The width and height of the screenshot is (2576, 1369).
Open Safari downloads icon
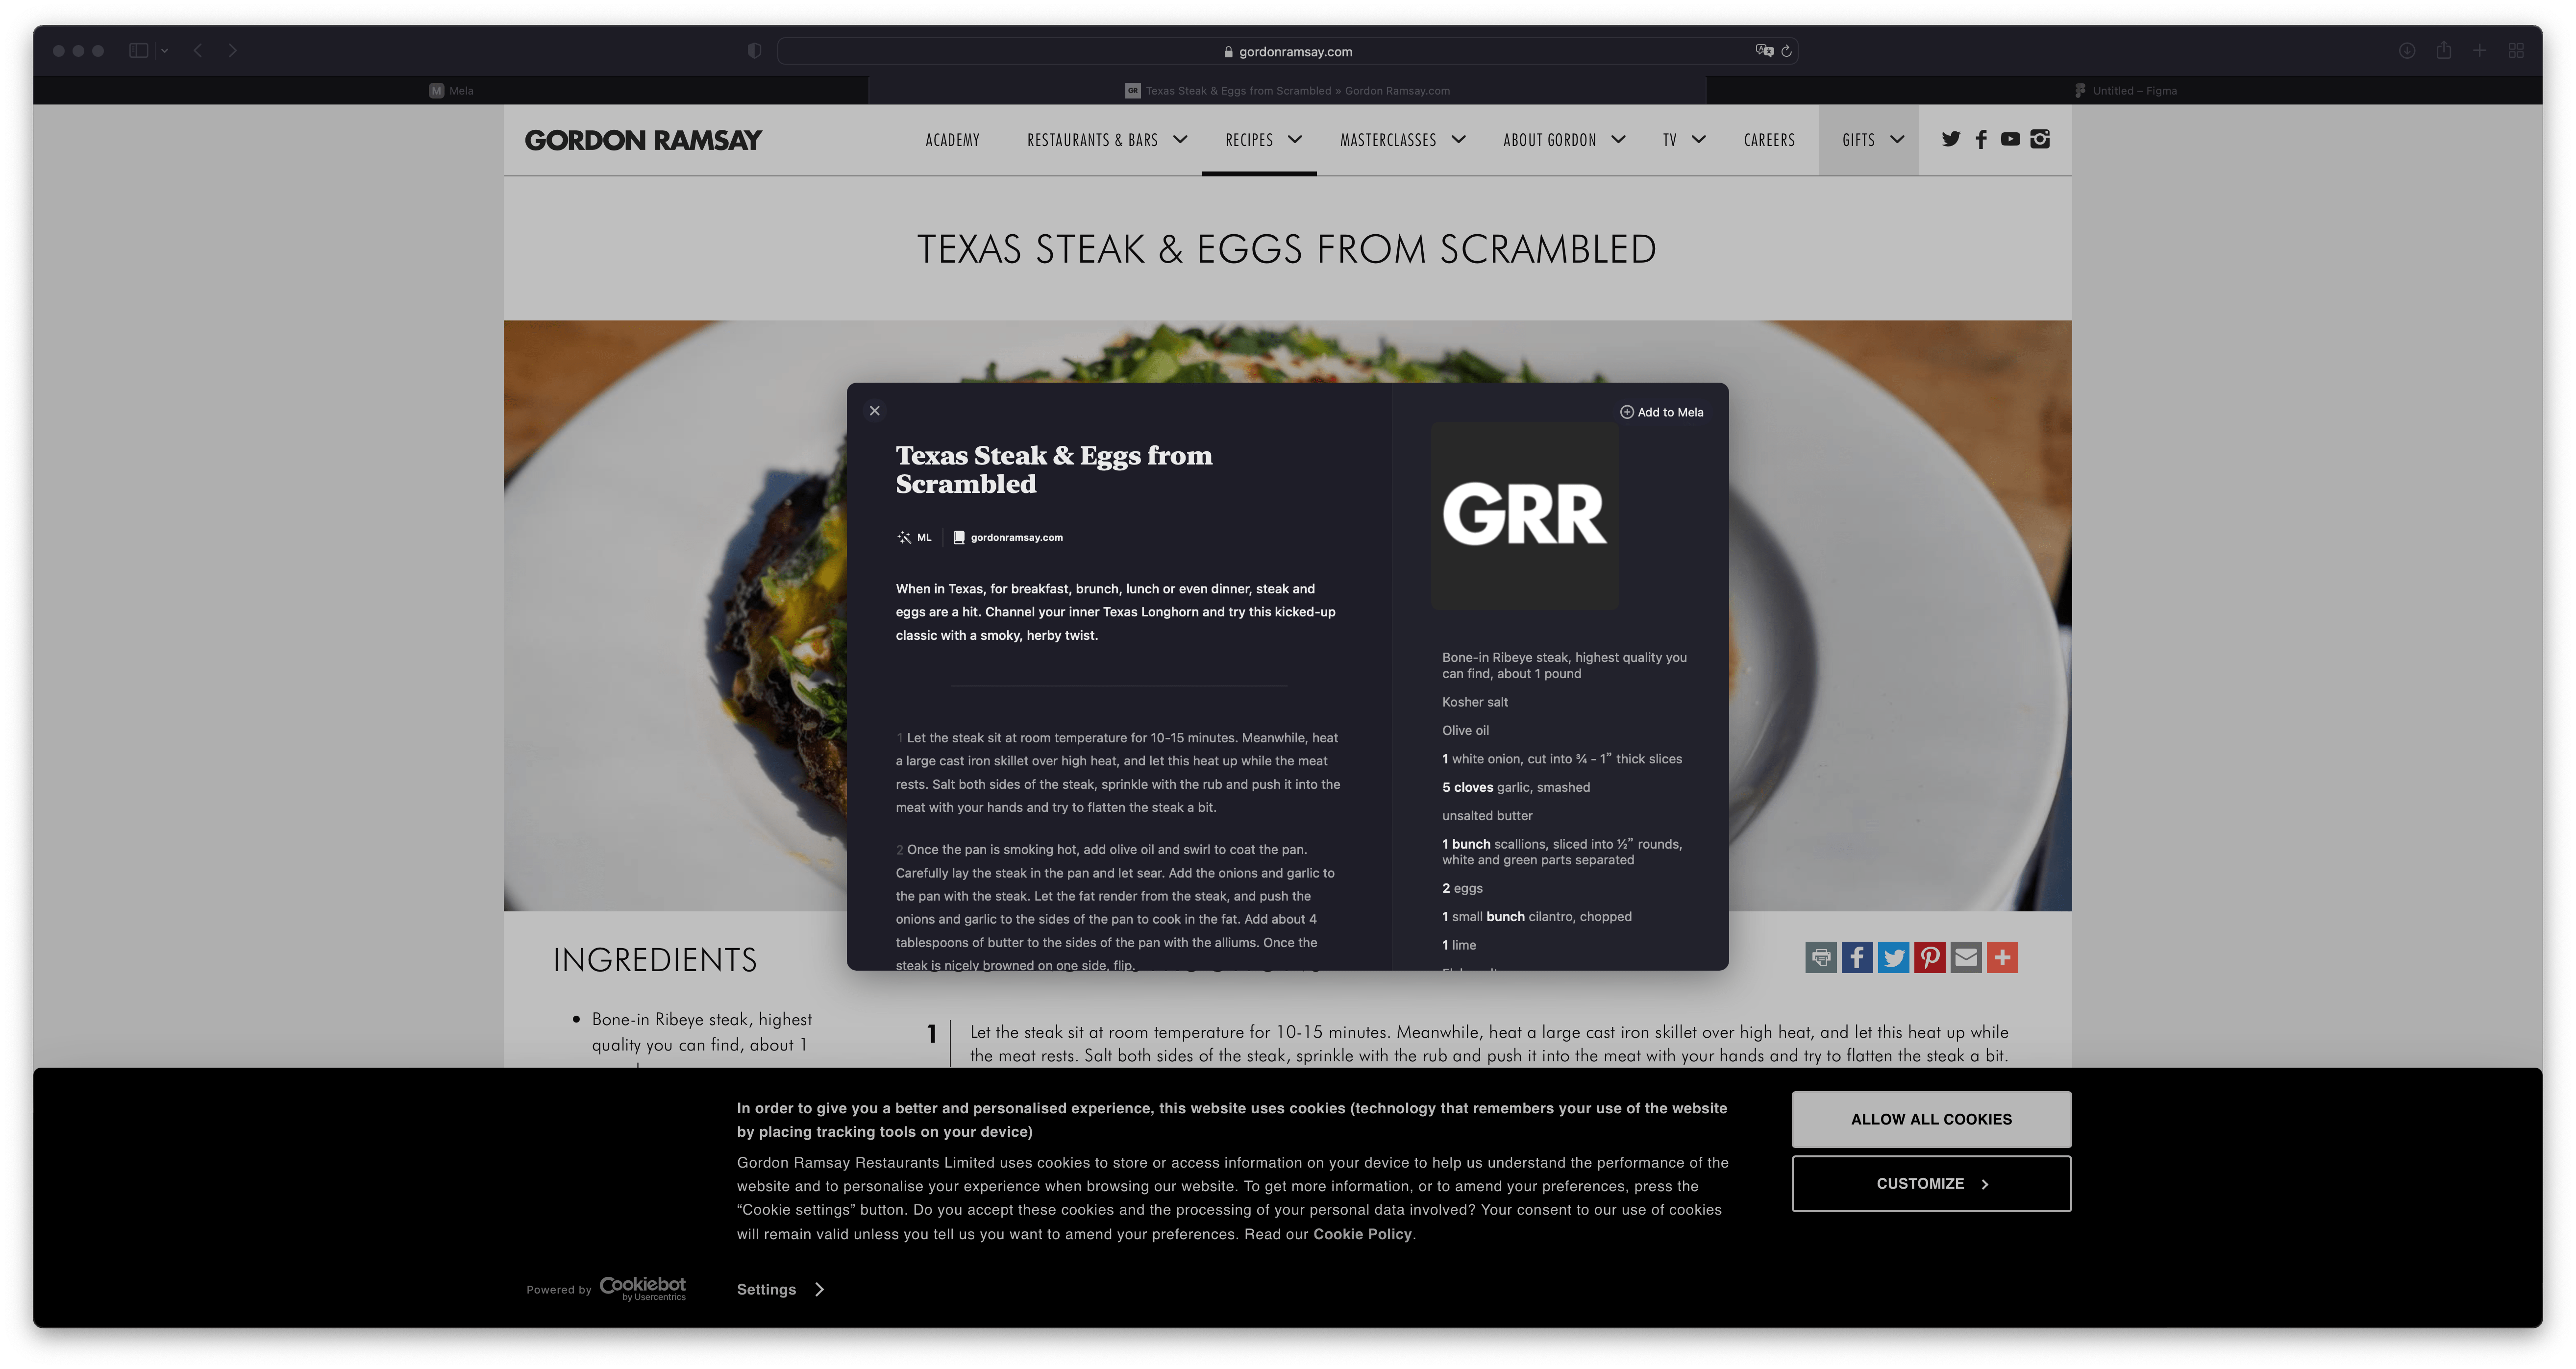point(2407,50)
